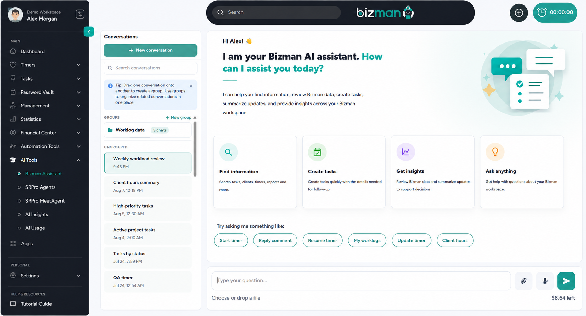This screenshot has width=586, height=316.
Task: Click the paperclip attach file icon
Action: (x=523, y=281)
